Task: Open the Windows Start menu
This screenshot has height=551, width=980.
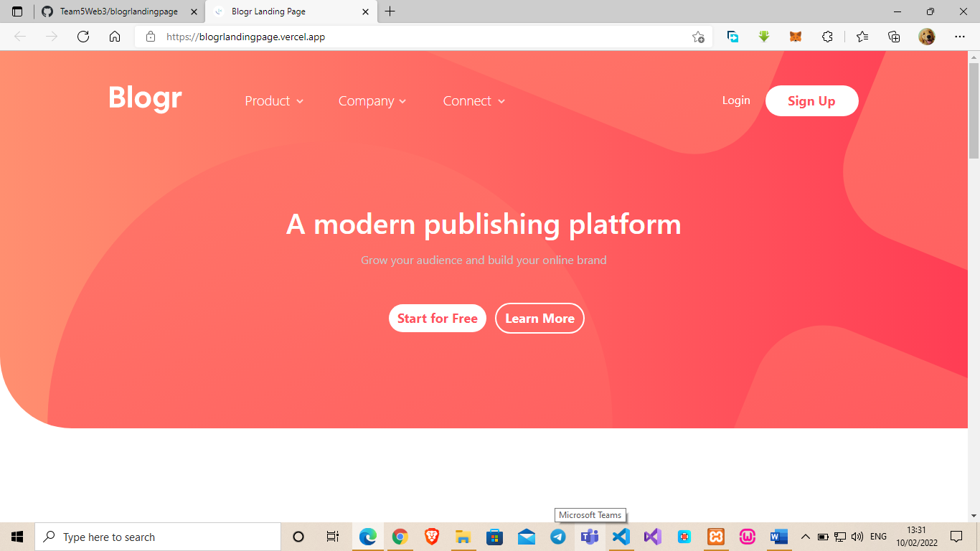Action: pos(17,537)
